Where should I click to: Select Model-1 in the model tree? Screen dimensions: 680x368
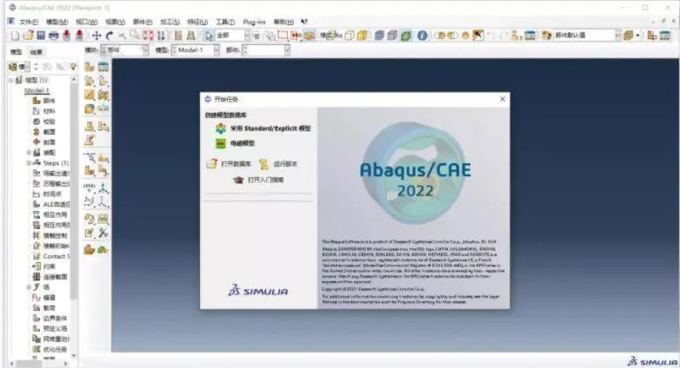point(37,90)
